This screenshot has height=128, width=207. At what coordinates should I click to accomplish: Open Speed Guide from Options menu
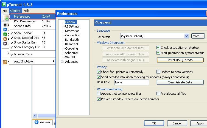32,26
